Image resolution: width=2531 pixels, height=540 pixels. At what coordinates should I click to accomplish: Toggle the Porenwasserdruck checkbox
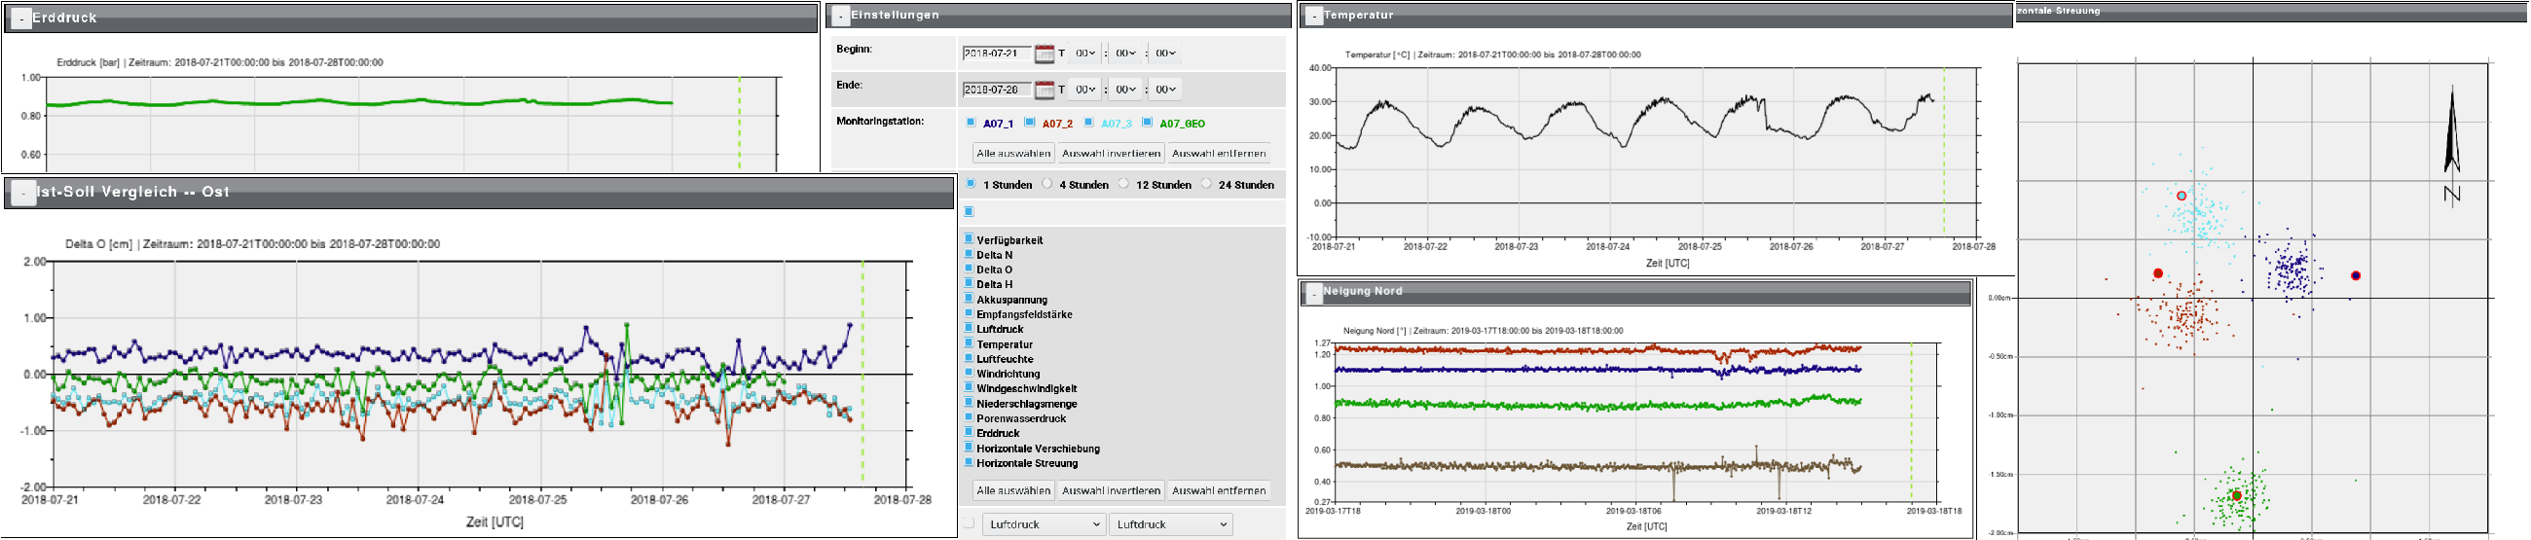click(969, 417)
